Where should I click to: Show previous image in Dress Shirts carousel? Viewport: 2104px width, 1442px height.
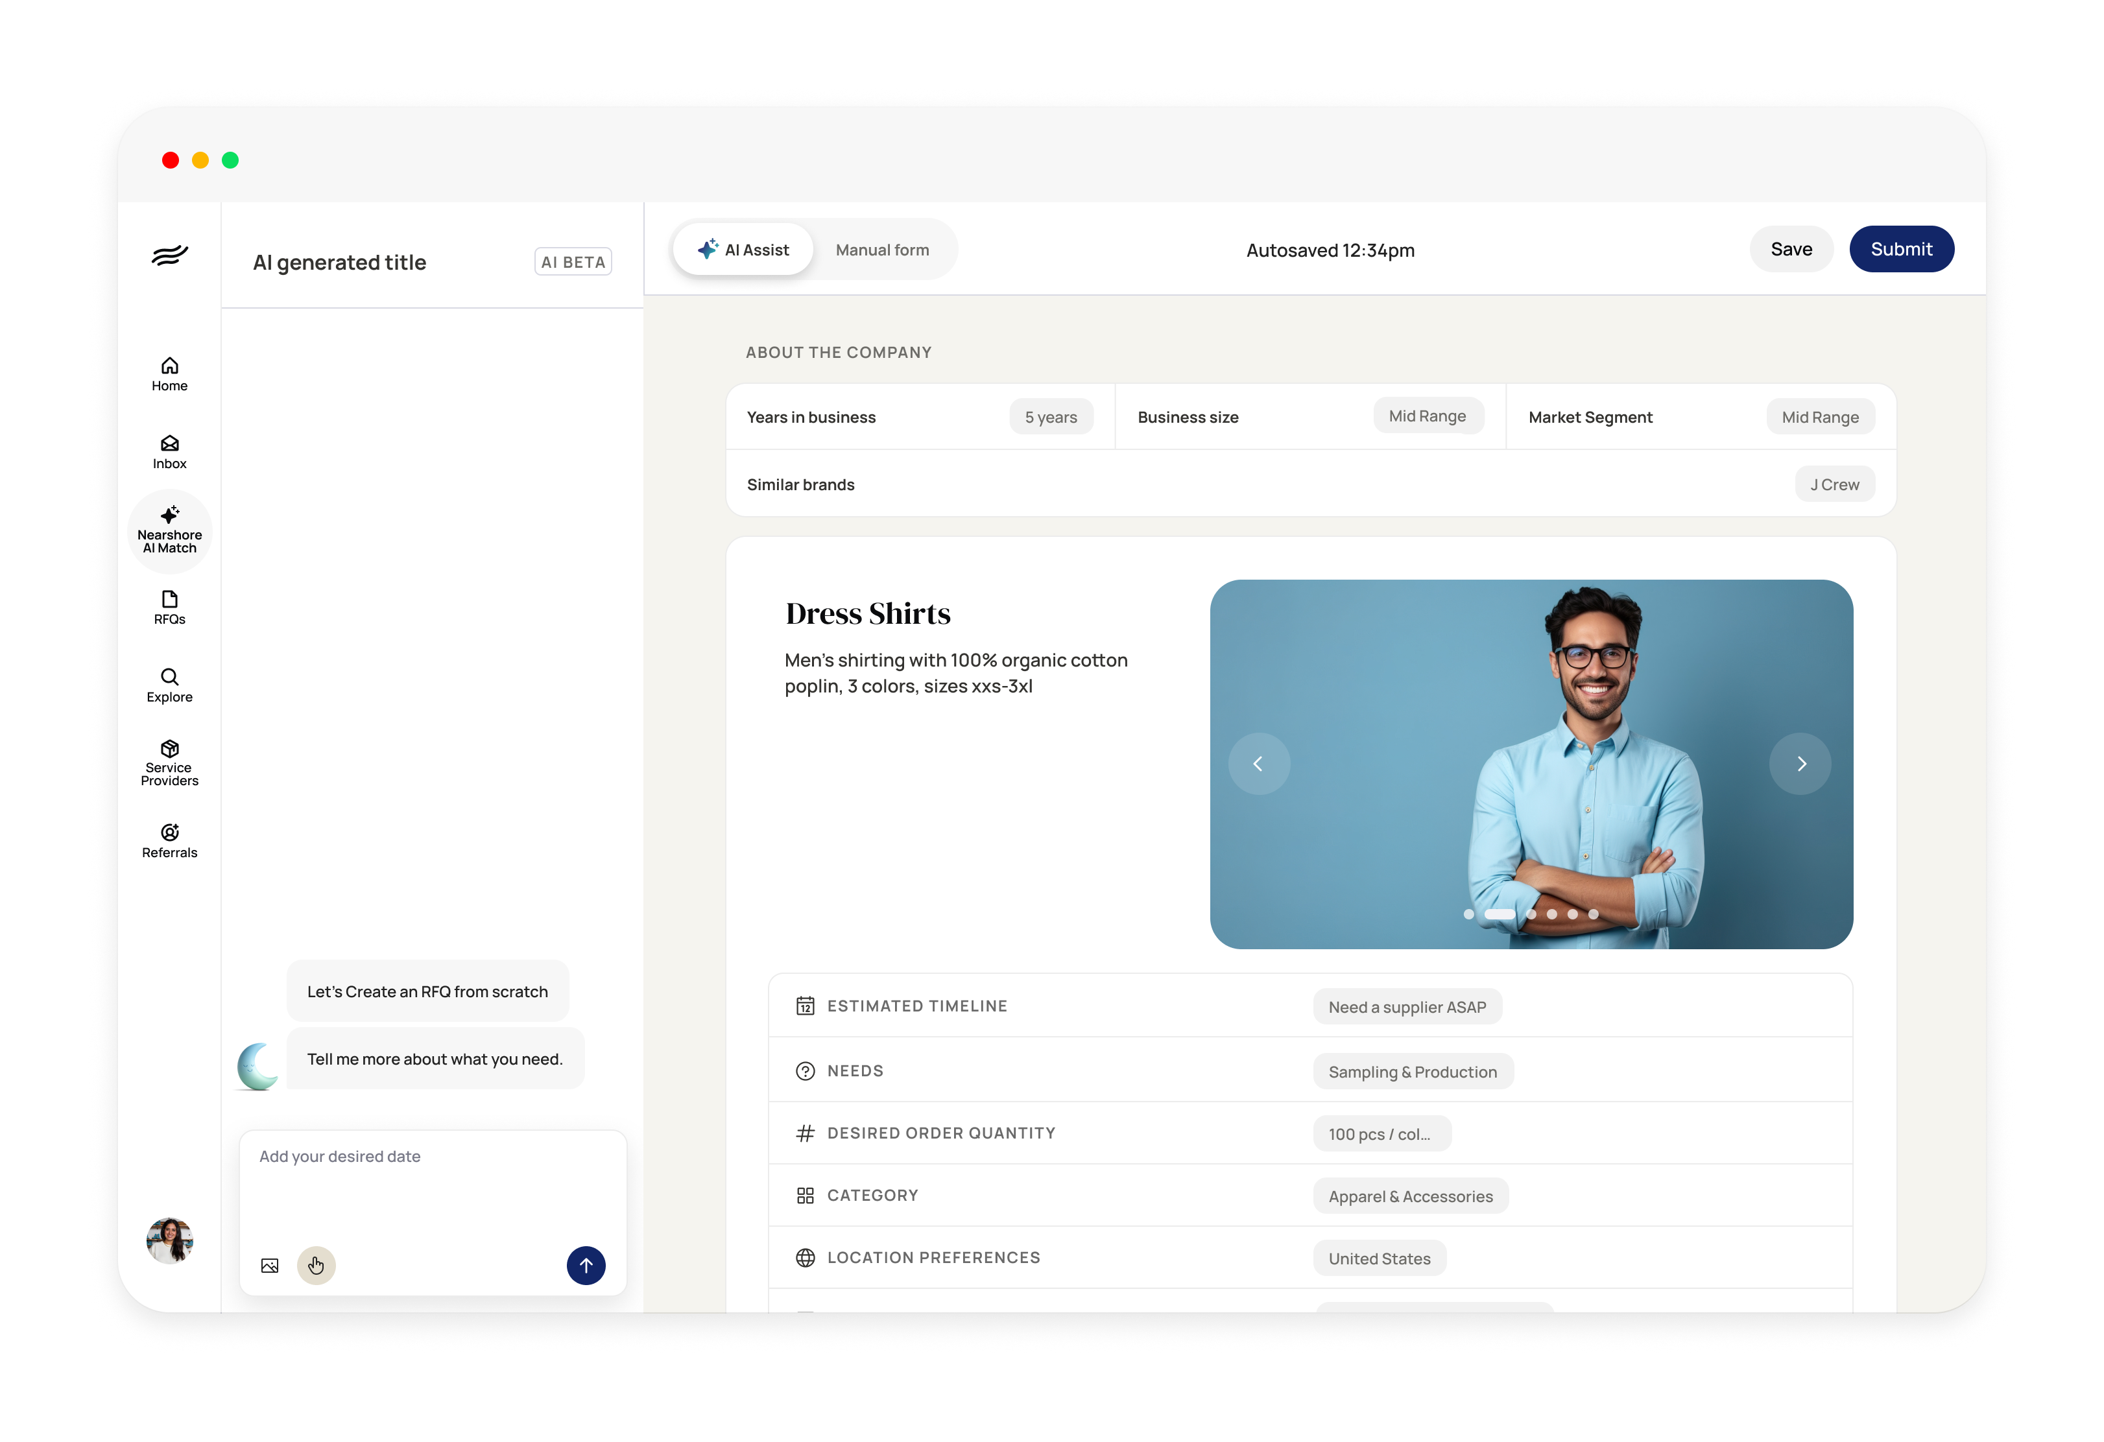[1258, 764]
